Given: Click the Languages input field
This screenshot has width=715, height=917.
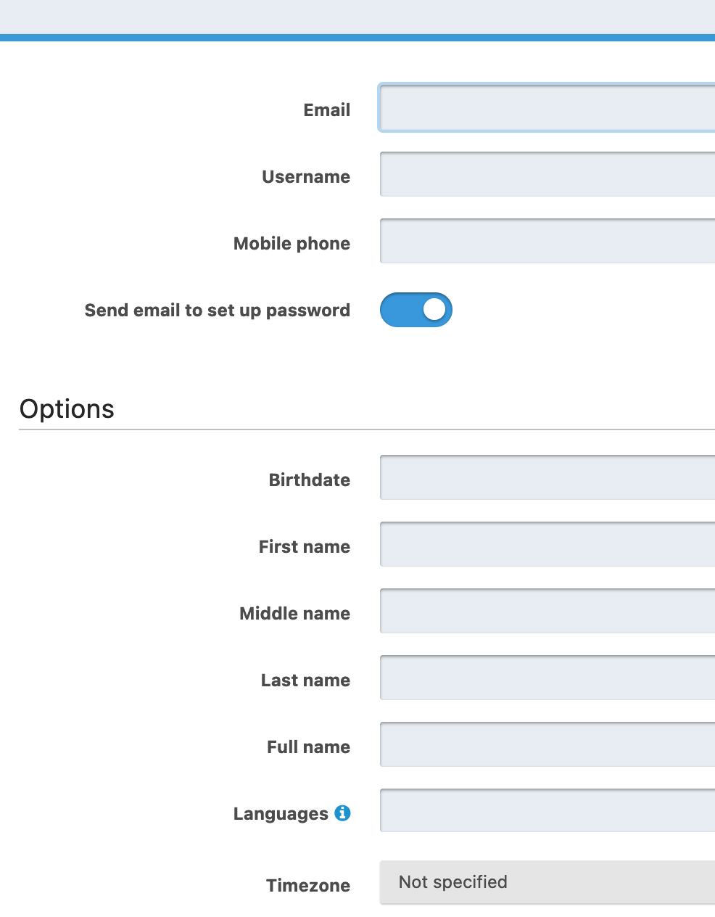Looking at the screenshot, I should pos(544,810).
